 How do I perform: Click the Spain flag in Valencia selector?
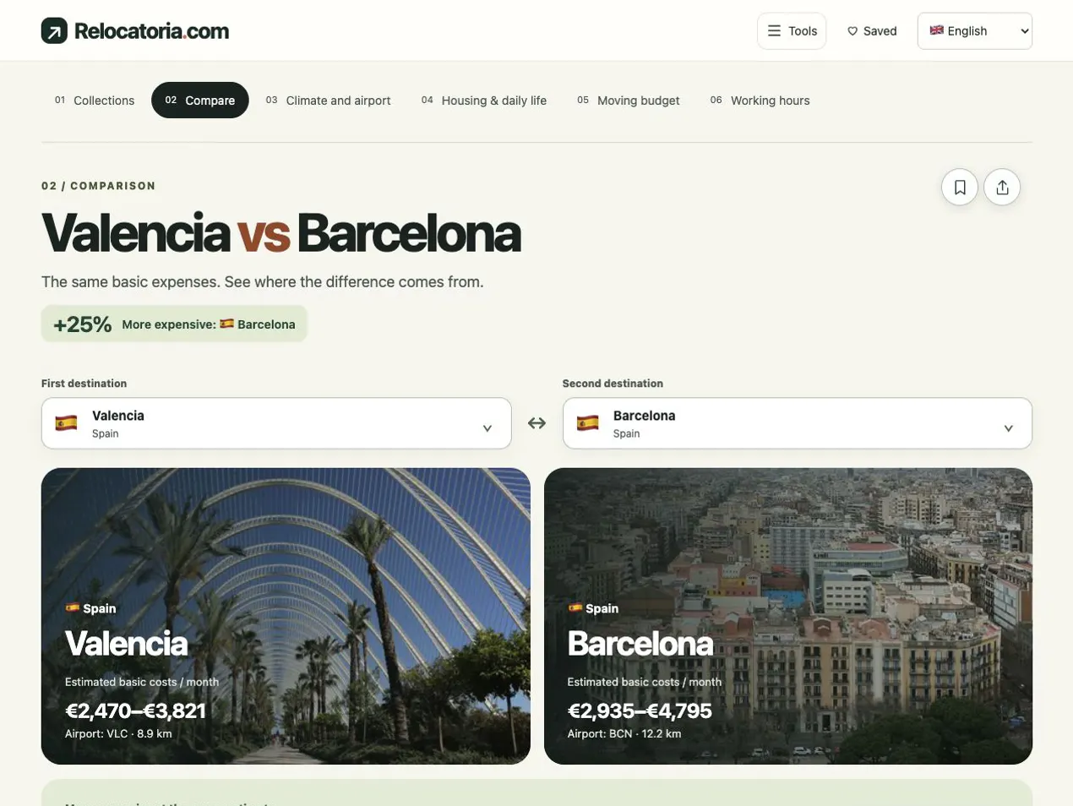tap(66, 423)
